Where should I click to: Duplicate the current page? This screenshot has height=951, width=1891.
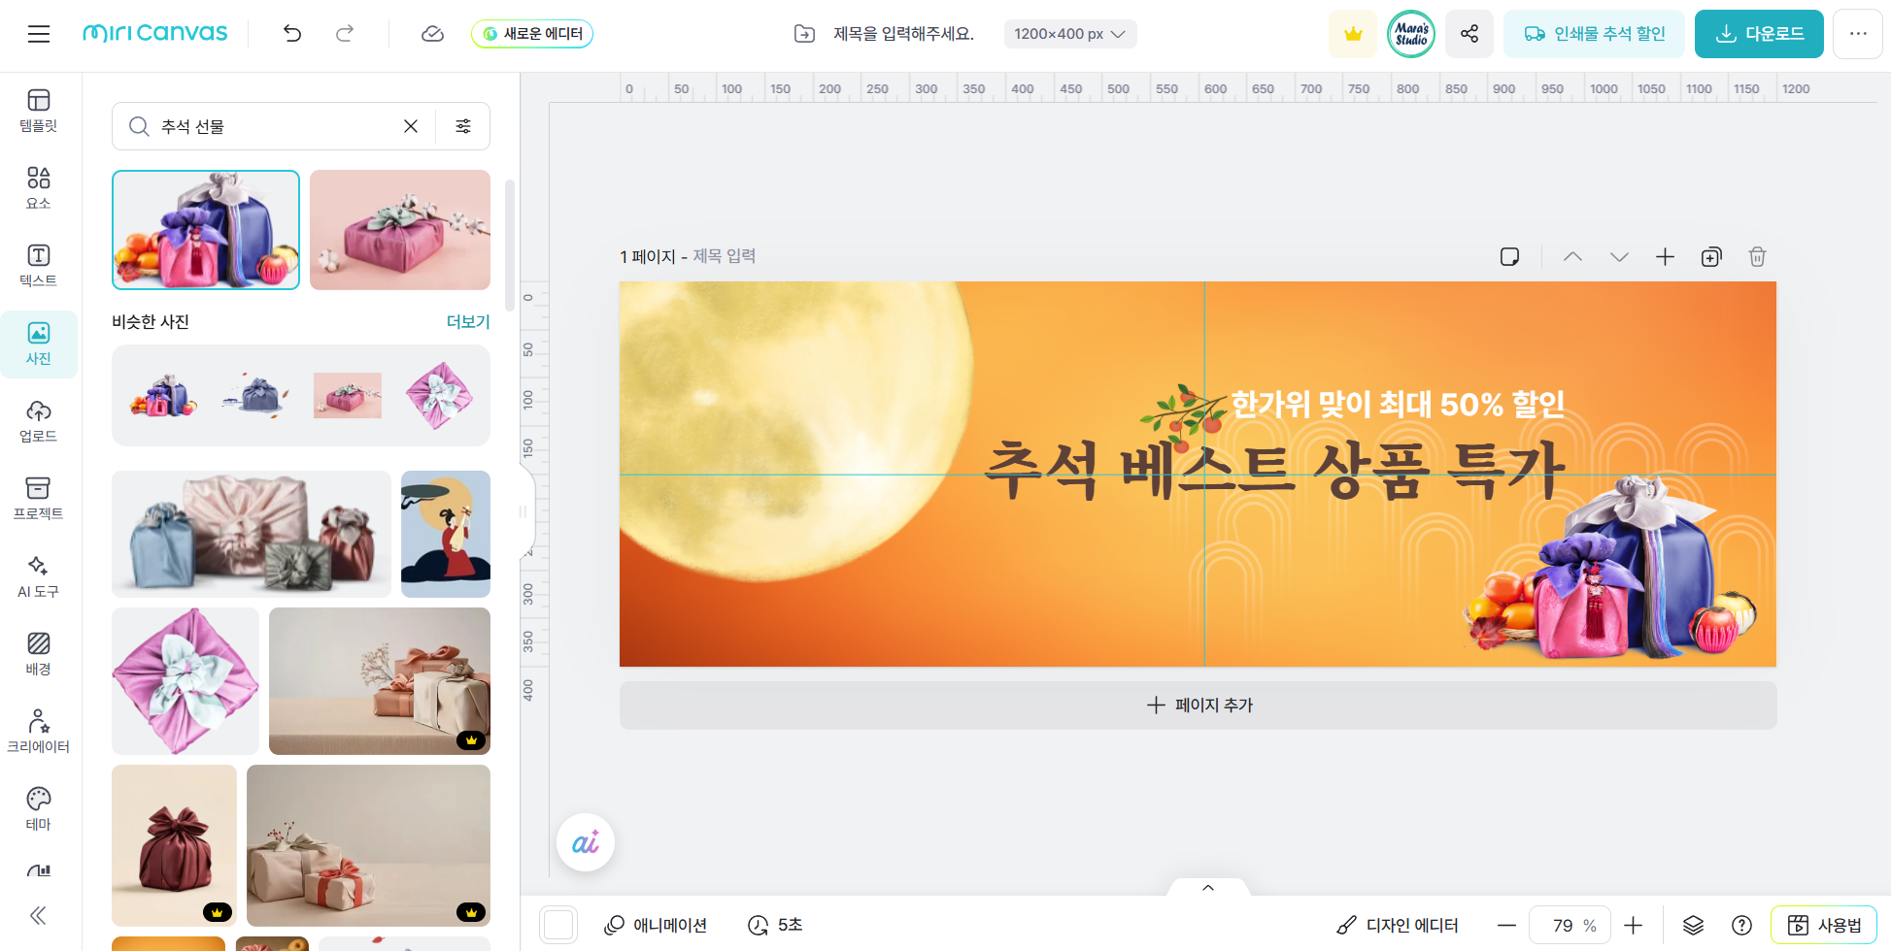[x=1711, y=256]
